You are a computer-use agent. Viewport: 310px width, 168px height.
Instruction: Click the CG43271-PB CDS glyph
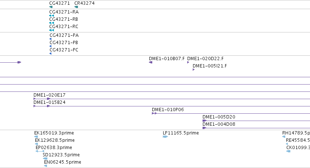tap(50, 46)
